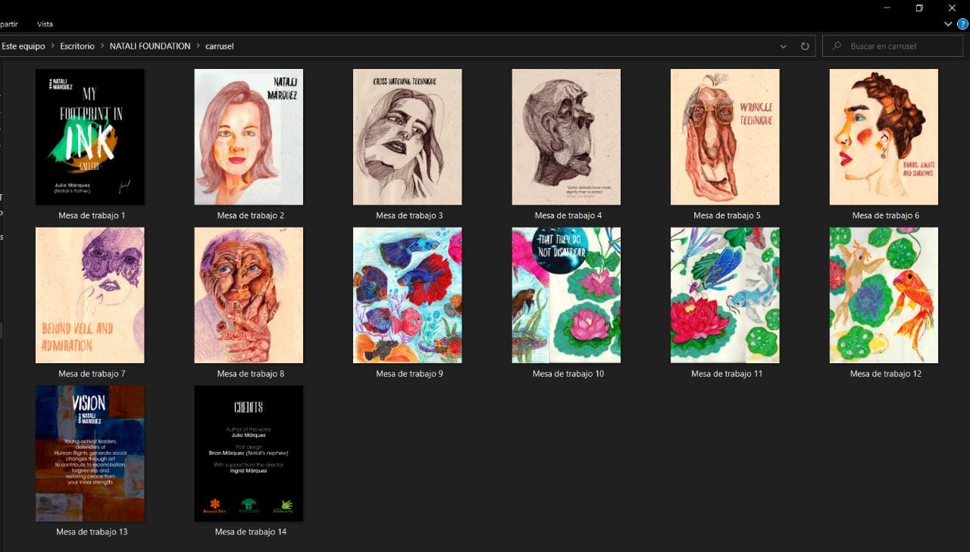
Task: Click the restore down window button
Action: pos(919,8)
